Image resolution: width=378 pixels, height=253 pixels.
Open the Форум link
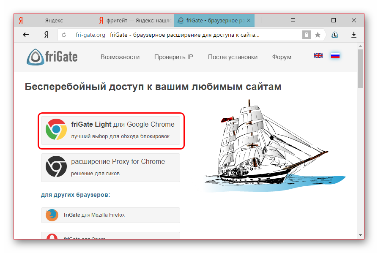[x=282, y=57]
